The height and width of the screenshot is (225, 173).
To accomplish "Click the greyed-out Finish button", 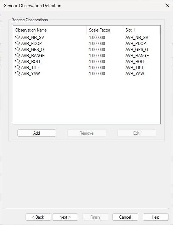I will (95, 217).
